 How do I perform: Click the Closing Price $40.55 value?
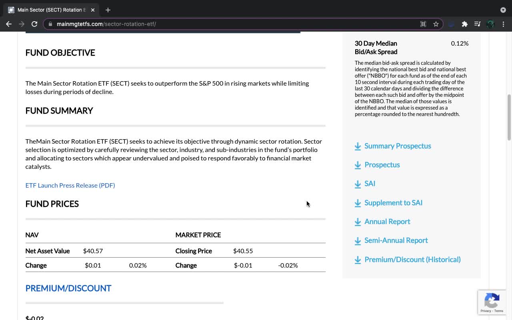coord(243,251)
